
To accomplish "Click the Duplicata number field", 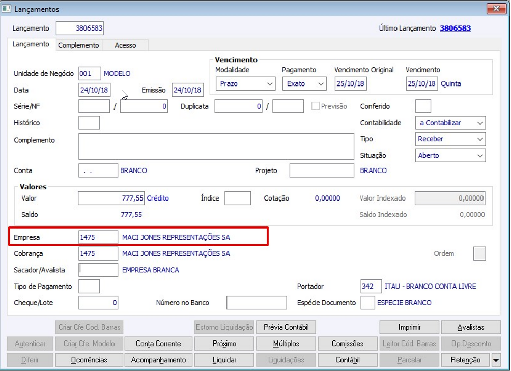I will 238,106.
